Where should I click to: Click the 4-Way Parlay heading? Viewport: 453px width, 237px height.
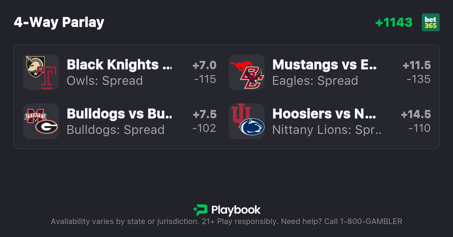point(59,22)
